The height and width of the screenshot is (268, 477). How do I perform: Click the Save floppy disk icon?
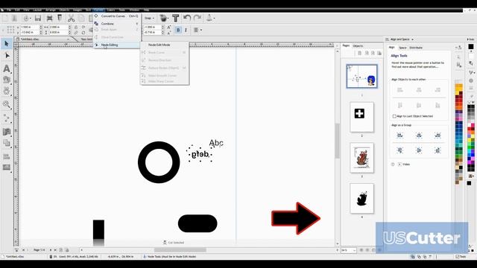point(38,18)
